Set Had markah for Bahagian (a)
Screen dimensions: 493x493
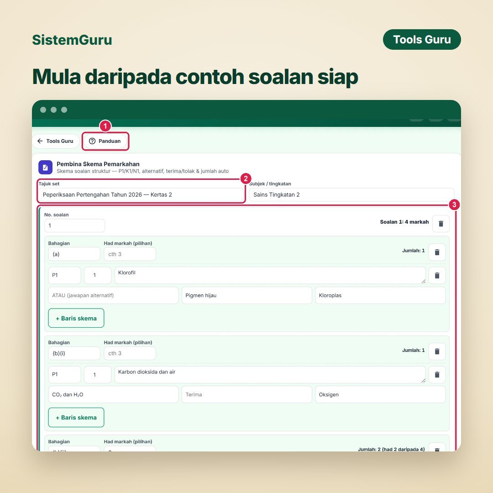point(130,254)
